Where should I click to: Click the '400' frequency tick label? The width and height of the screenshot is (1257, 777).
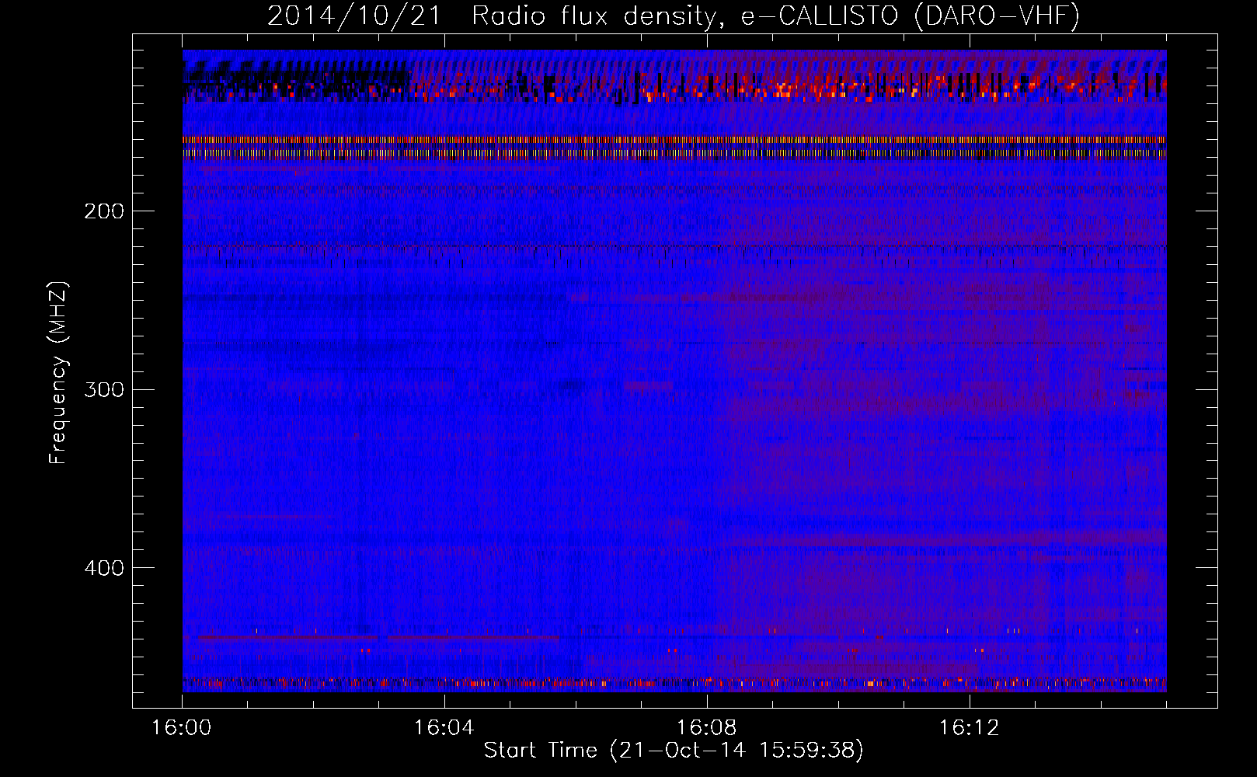click(x=104, y=568)
